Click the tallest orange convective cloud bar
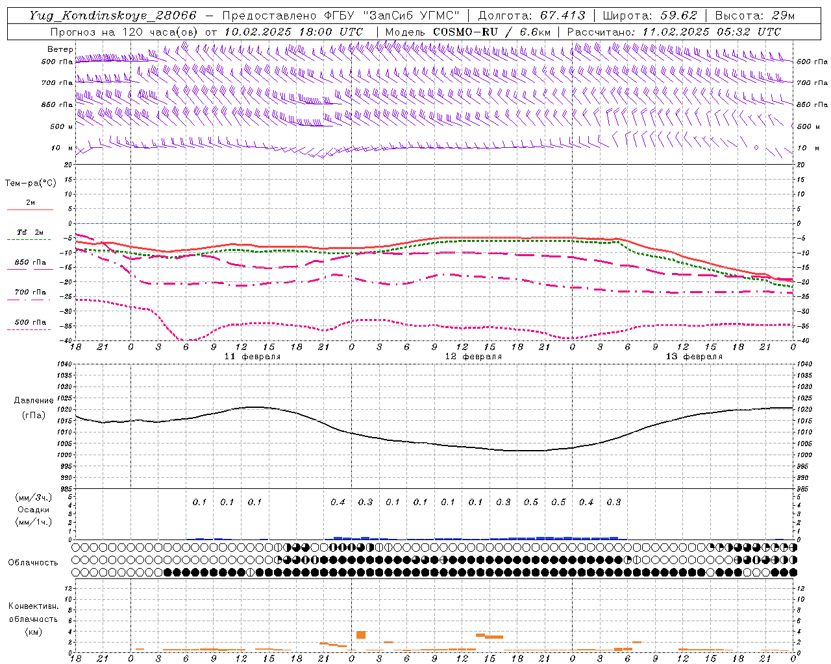Viewport: 831px width, 664px height. pyautogui.click(x=361, y=635)
